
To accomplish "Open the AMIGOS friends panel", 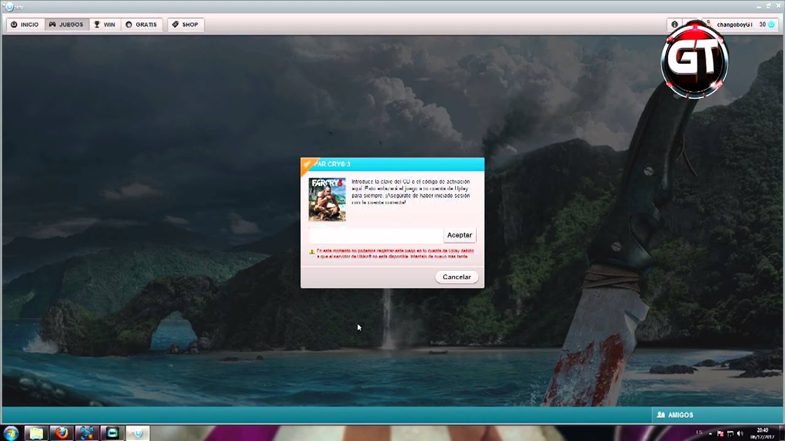I will tap(675, 415).
